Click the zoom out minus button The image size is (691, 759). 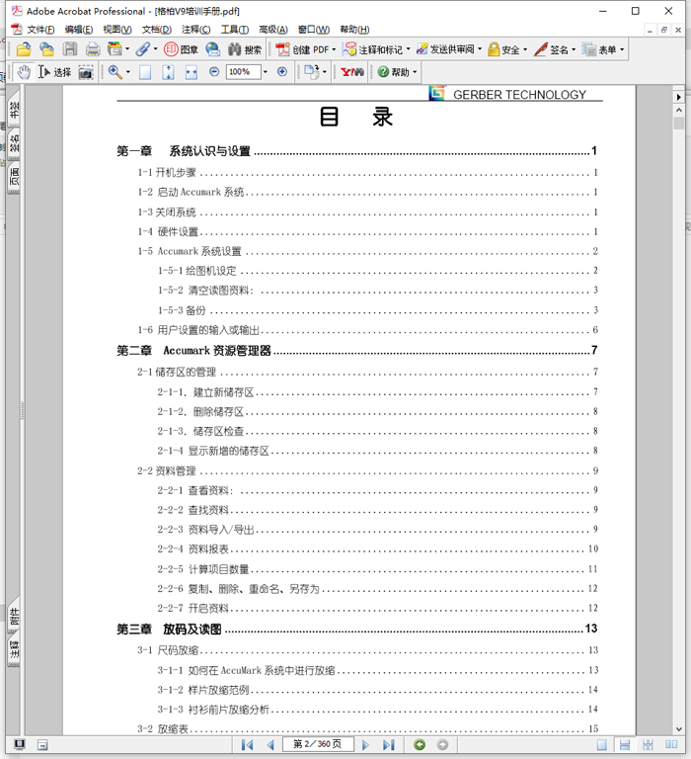214,72
